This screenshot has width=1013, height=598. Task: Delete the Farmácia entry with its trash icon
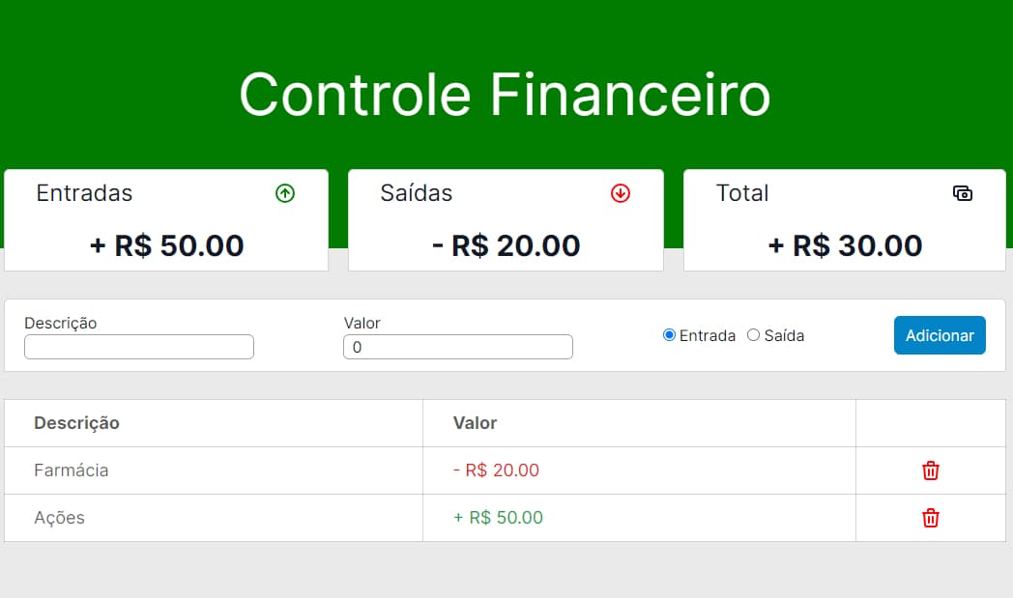(930, 470)
